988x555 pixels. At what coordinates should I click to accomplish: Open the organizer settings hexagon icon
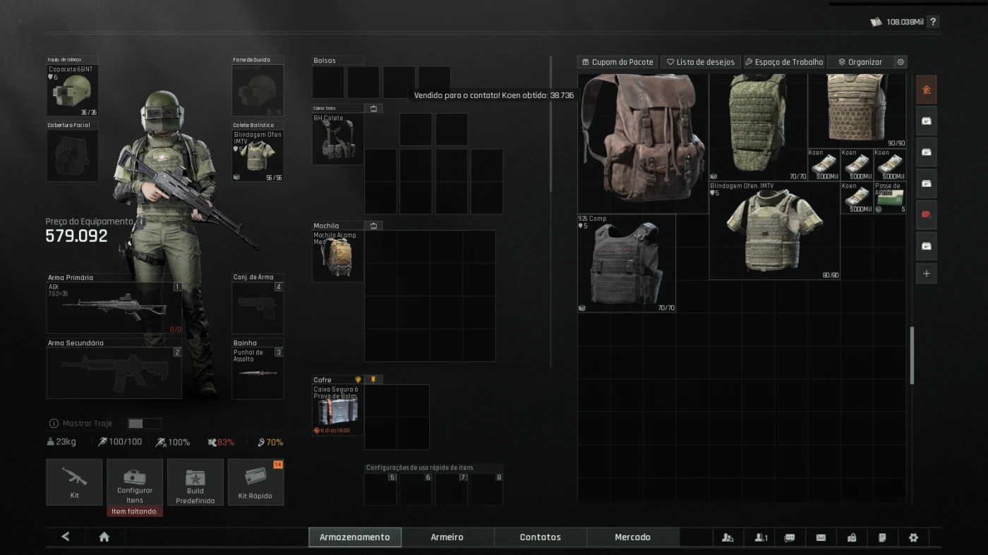click(900, 62)
